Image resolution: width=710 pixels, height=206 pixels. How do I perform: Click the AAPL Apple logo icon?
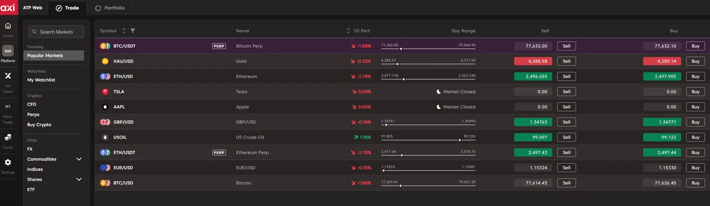105,107
